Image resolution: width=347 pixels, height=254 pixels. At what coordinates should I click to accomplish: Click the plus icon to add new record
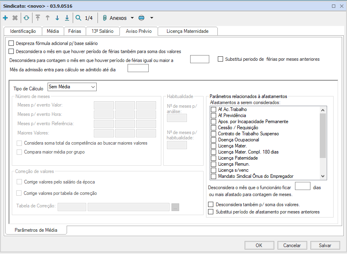coord(5,18)
